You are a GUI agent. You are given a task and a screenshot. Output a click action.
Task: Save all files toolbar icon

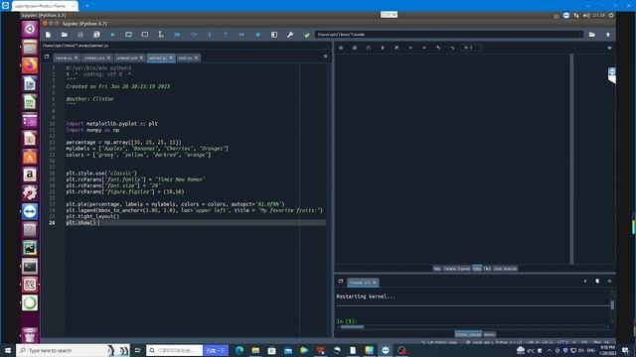click(96, 35)
